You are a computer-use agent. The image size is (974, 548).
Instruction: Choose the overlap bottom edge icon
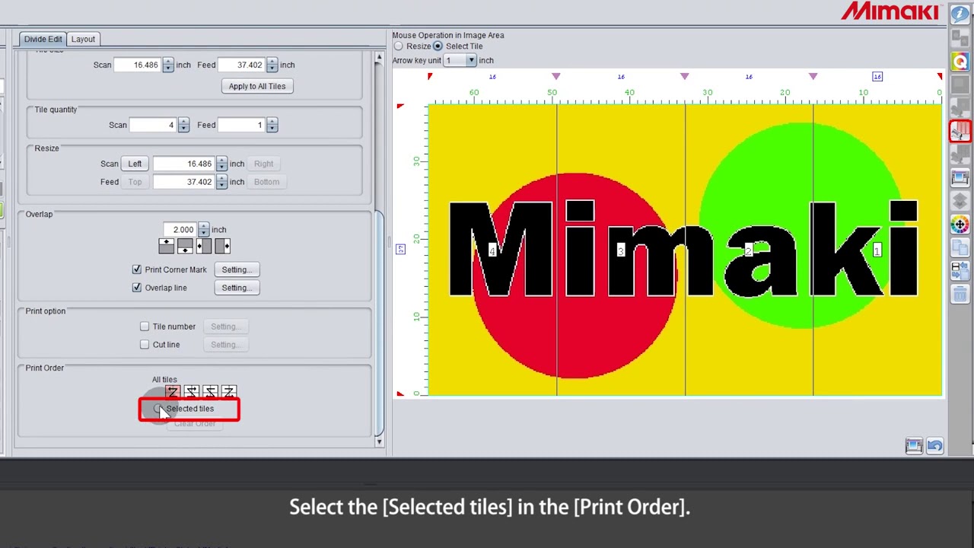coord(185,246)
